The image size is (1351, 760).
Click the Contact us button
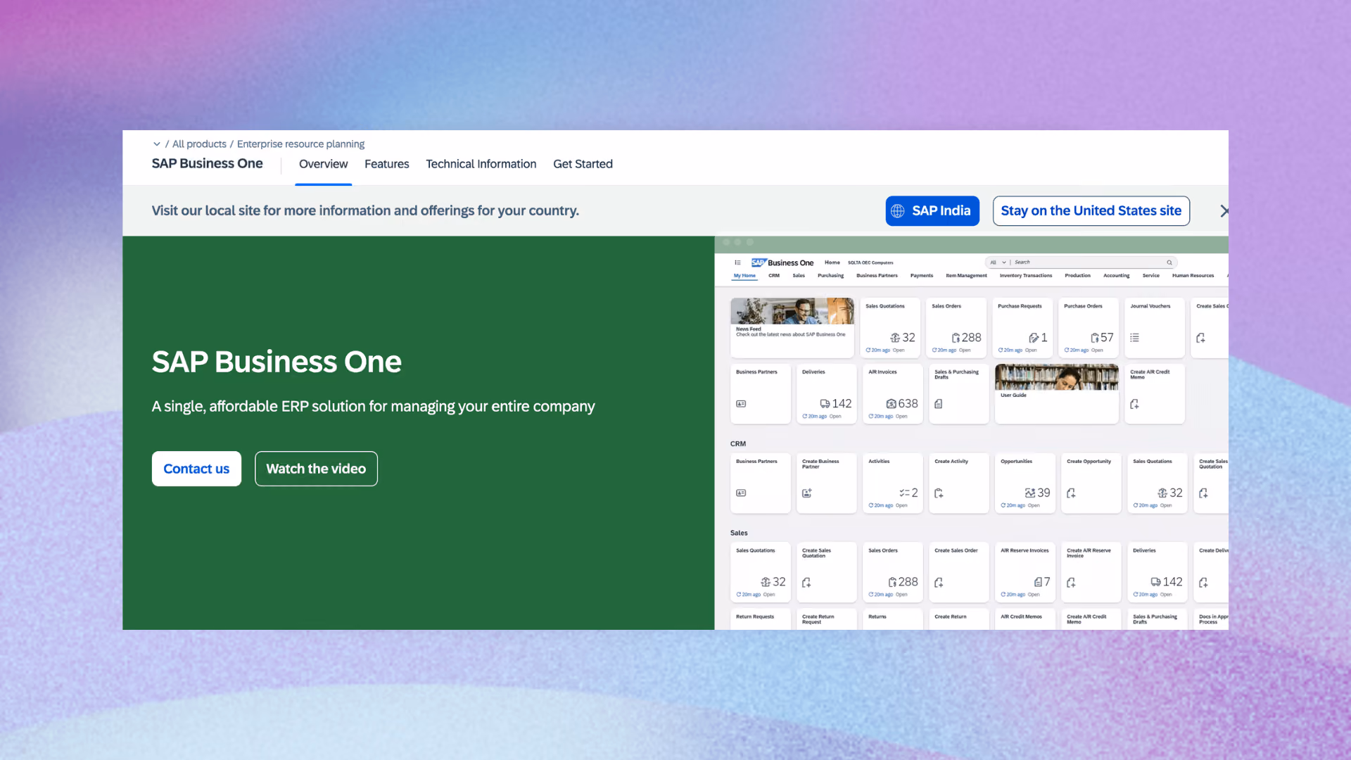(196, 469)
